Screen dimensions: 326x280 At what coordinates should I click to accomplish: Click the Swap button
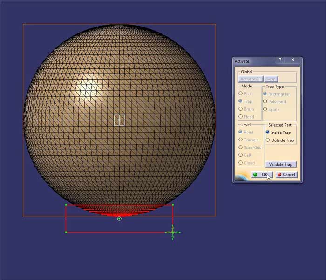click(271, 79)
